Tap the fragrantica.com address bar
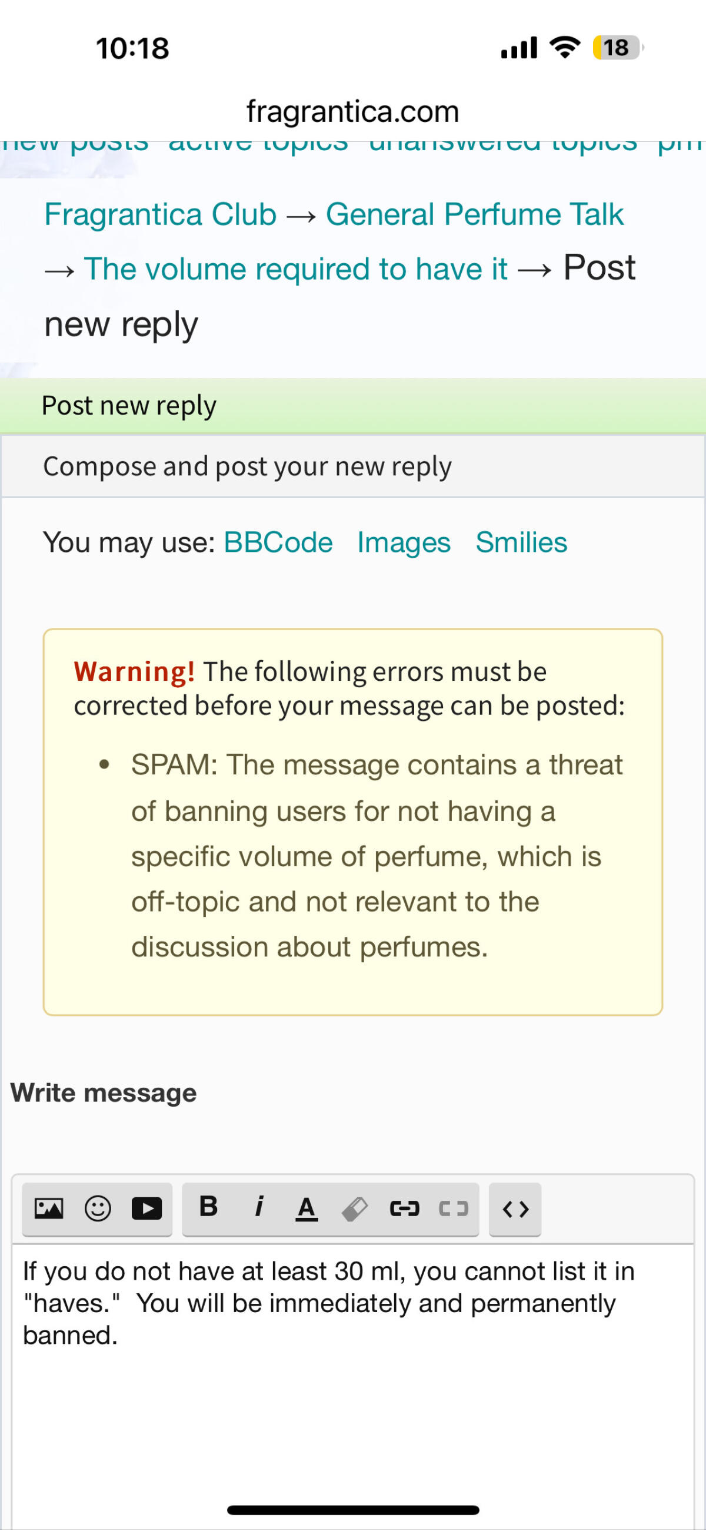Viewport: 706px width, 1530px height. pyautogui.click(x=353, y=111)
